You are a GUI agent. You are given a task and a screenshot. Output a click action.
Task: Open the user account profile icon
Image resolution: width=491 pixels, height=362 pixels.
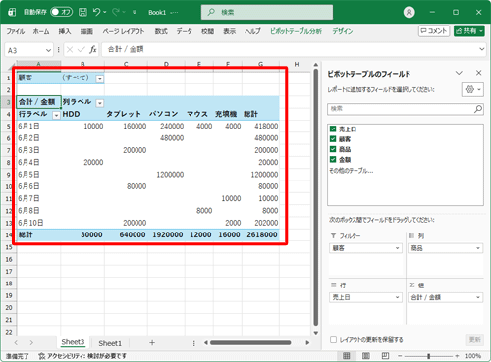(x=409, y=12)
